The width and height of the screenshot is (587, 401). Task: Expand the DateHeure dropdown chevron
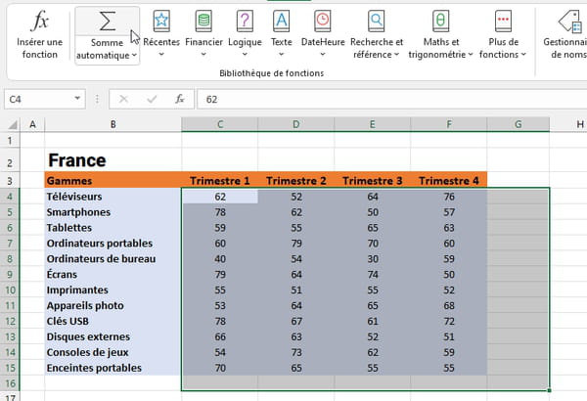point(322,55)
